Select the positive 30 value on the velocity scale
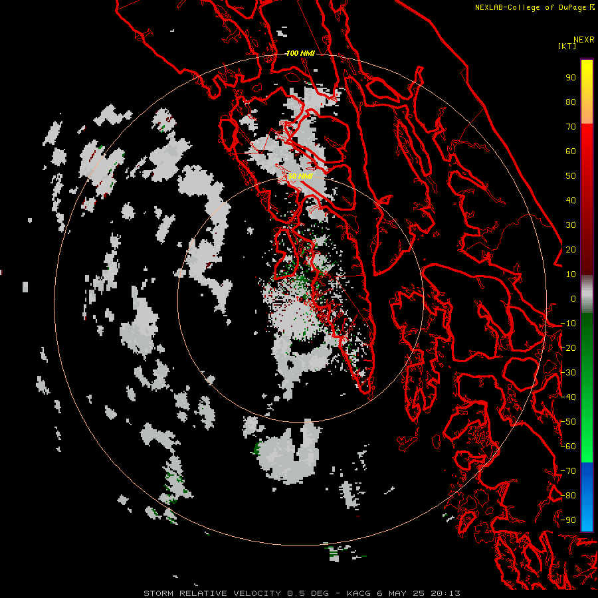Screen dimensions: 598x598 571,225
